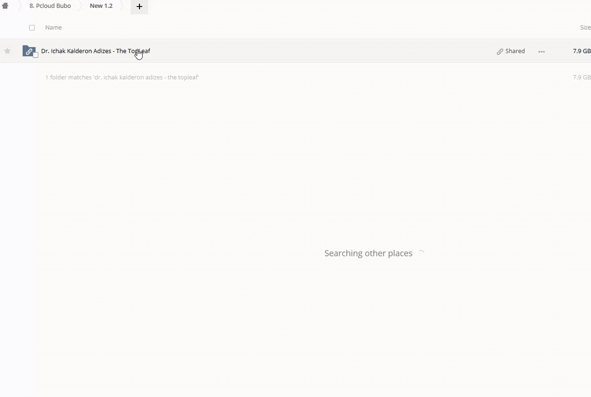Open folder 'Dr. Ichak Kalderon Adizes - The Topleaf'

pos(95,51)
